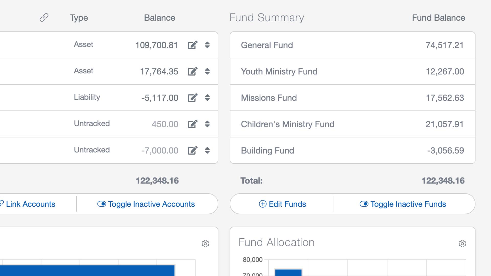Click the fund total label 'Total:'
This screenshot has height=276, width=491.
tap(251, 181)
